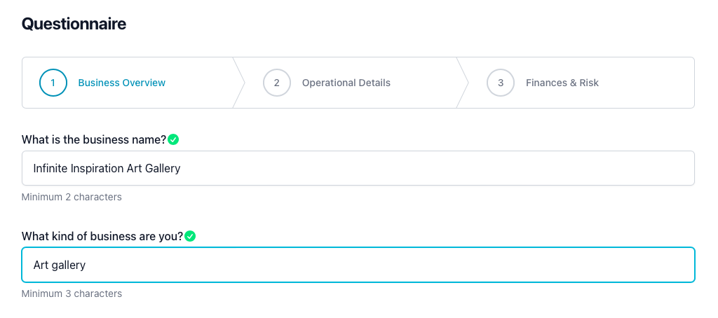Click the "What is the business name?" label
The height and width of the screenshot is (318, 718).
point(94,139)
